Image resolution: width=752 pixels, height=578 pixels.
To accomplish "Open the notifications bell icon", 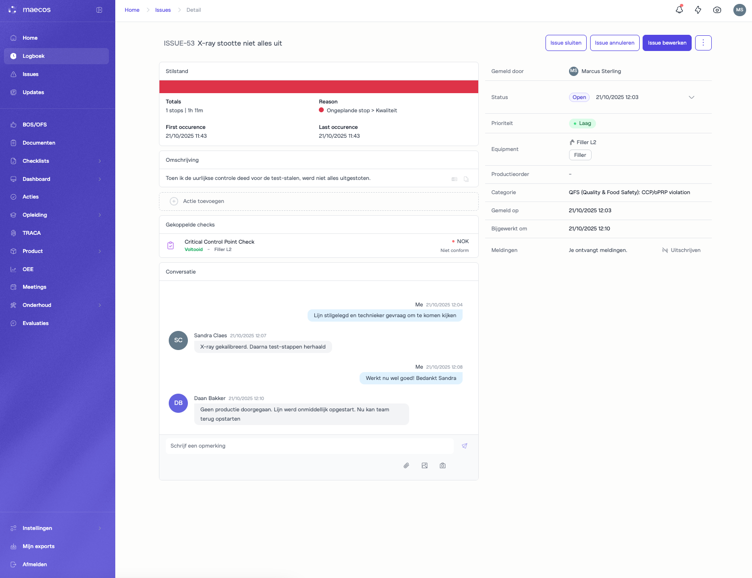I will tap(679, 10).
